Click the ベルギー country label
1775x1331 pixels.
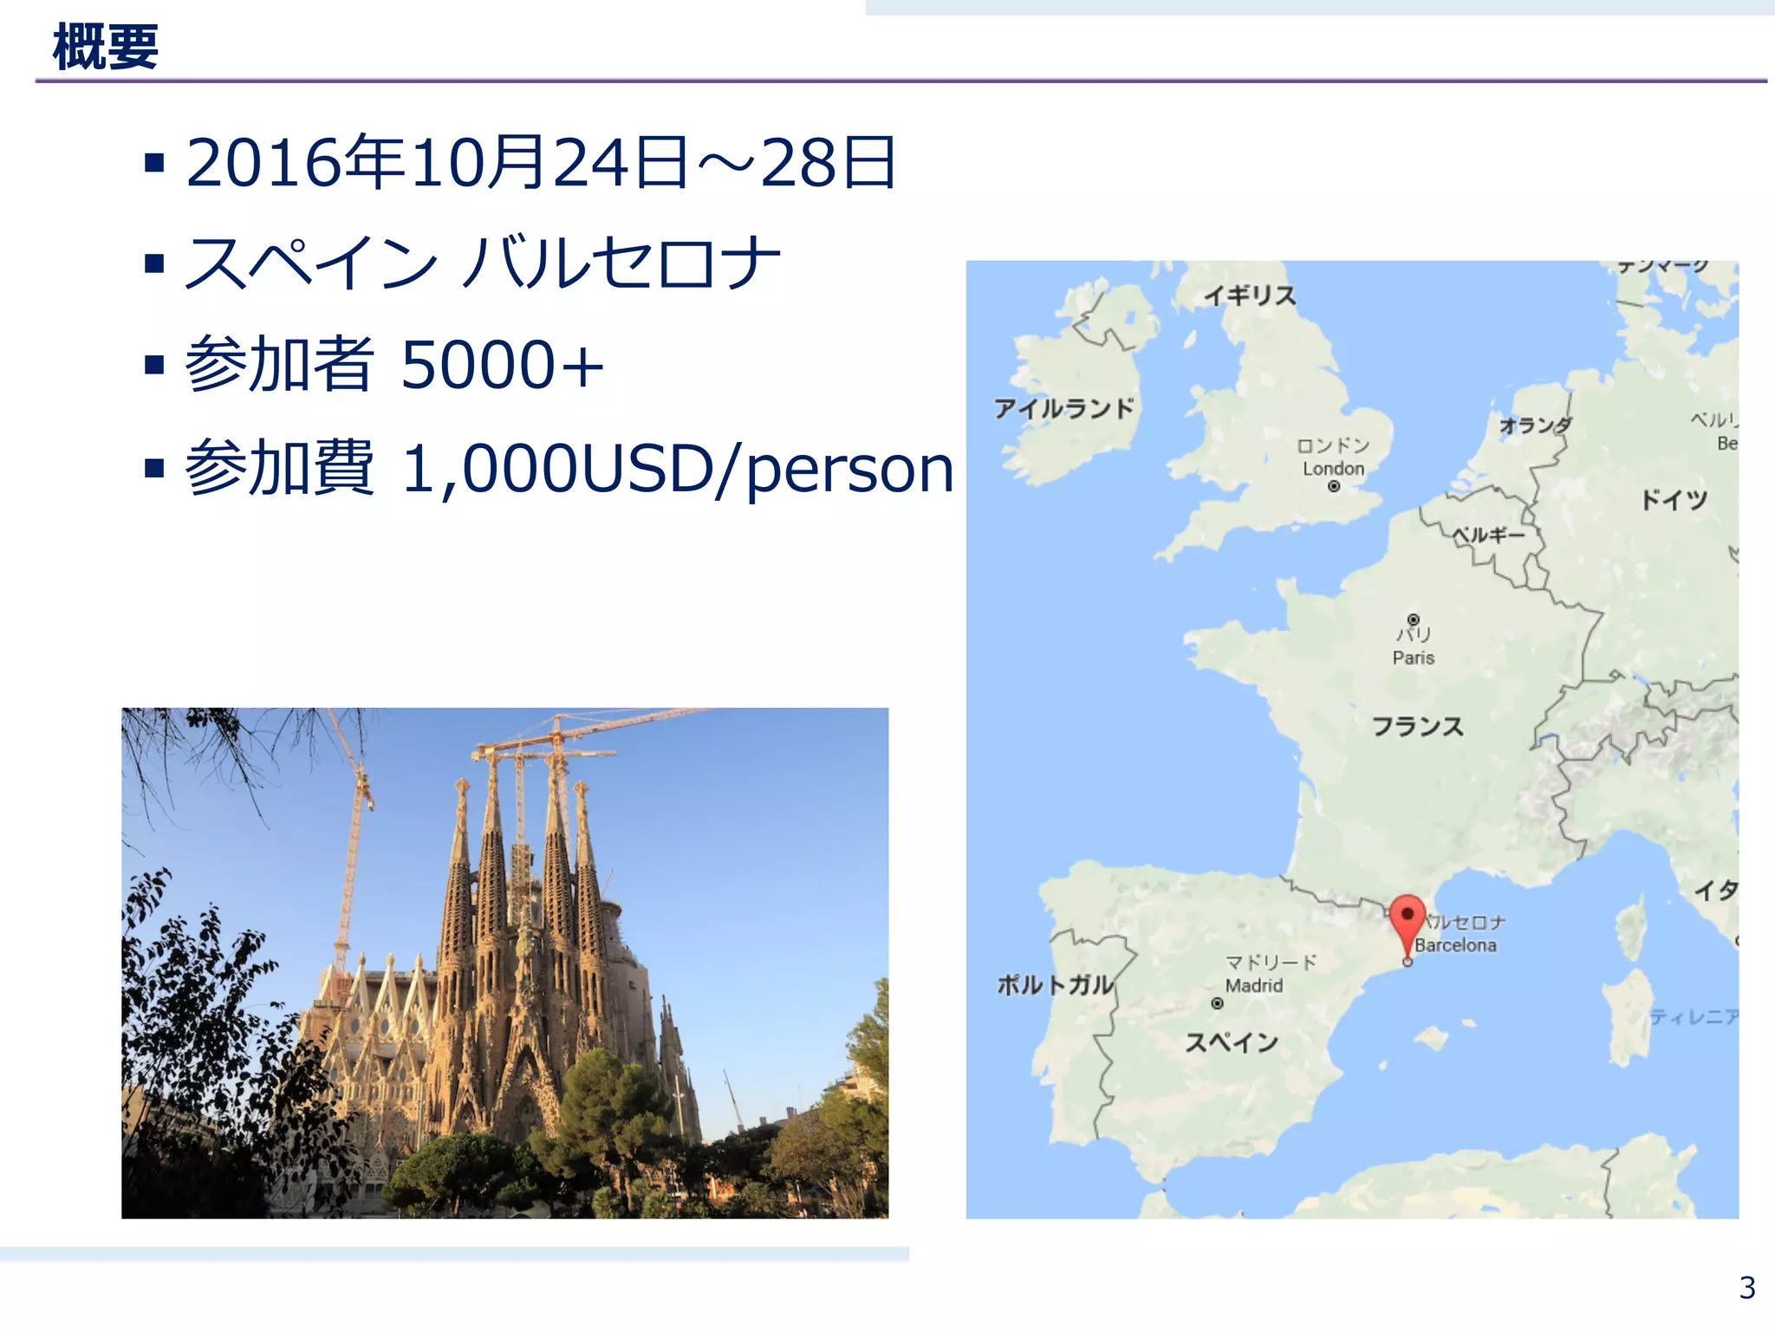(1489, 535)
